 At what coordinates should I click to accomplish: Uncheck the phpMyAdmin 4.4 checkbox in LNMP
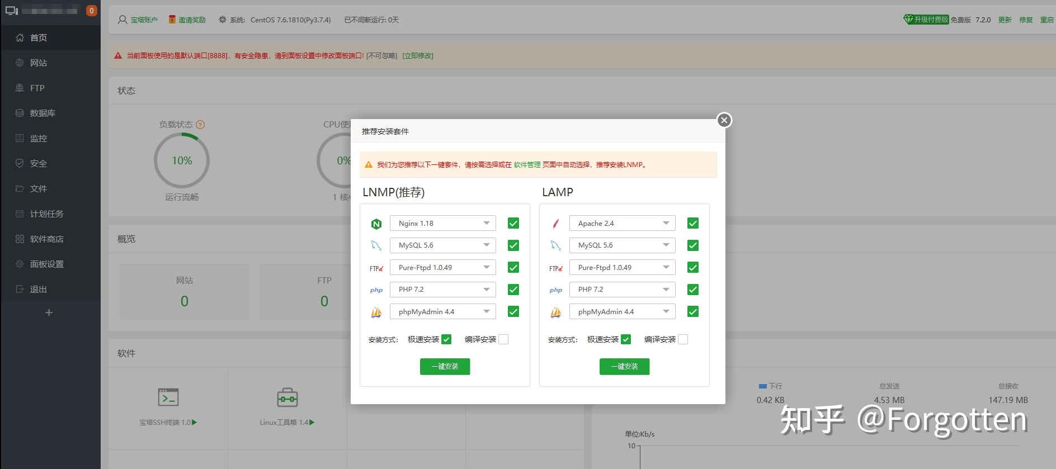(513, 311)
